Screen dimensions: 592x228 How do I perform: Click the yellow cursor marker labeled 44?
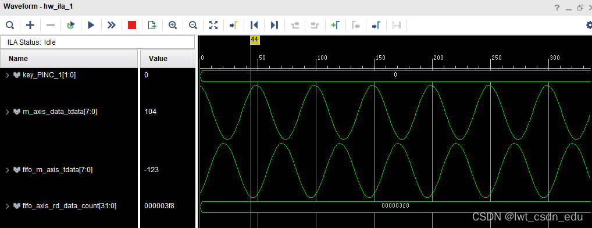255,40
